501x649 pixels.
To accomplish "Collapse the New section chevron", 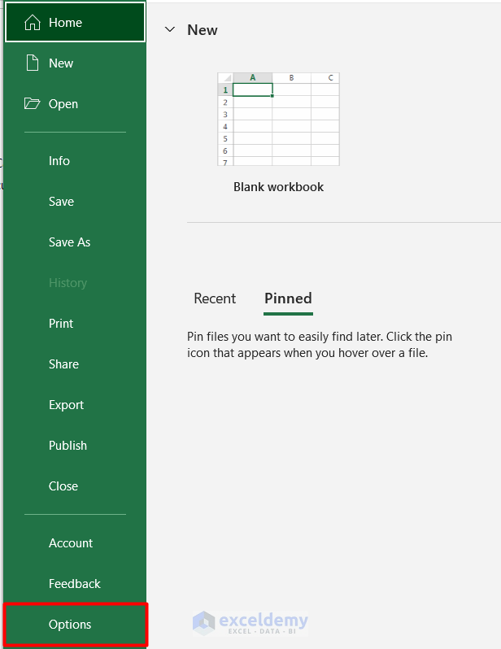I will tap(170, 30).
